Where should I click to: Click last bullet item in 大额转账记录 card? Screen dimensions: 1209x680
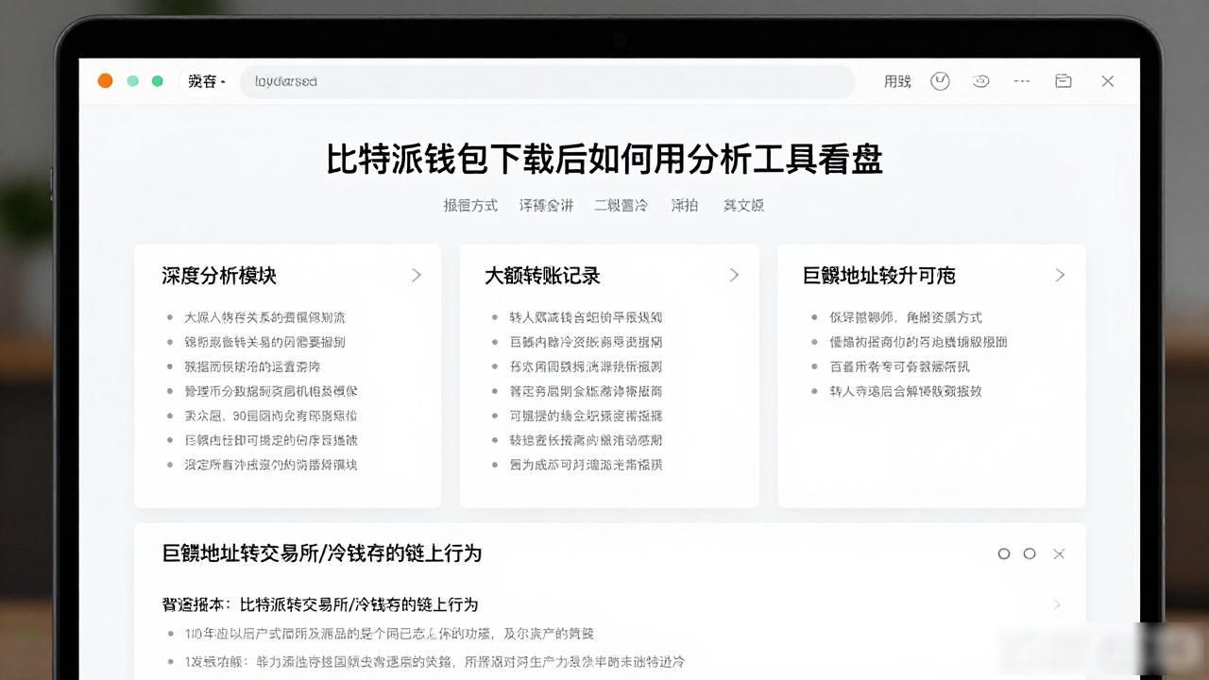586,465
